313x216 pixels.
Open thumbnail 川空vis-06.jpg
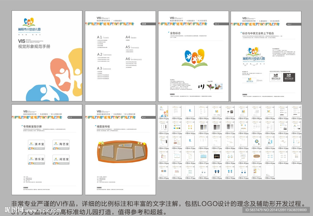point(230,111)
